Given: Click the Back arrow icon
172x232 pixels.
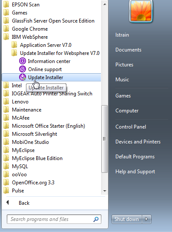Looking at the screenshot, I should [x=8, y=203].
